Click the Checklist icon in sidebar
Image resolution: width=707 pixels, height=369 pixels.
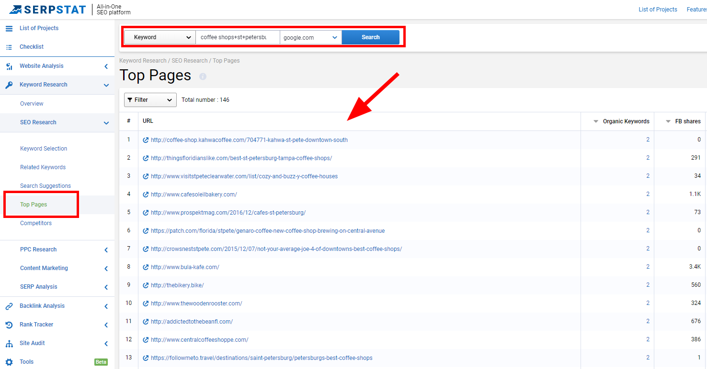coord(9,47)
